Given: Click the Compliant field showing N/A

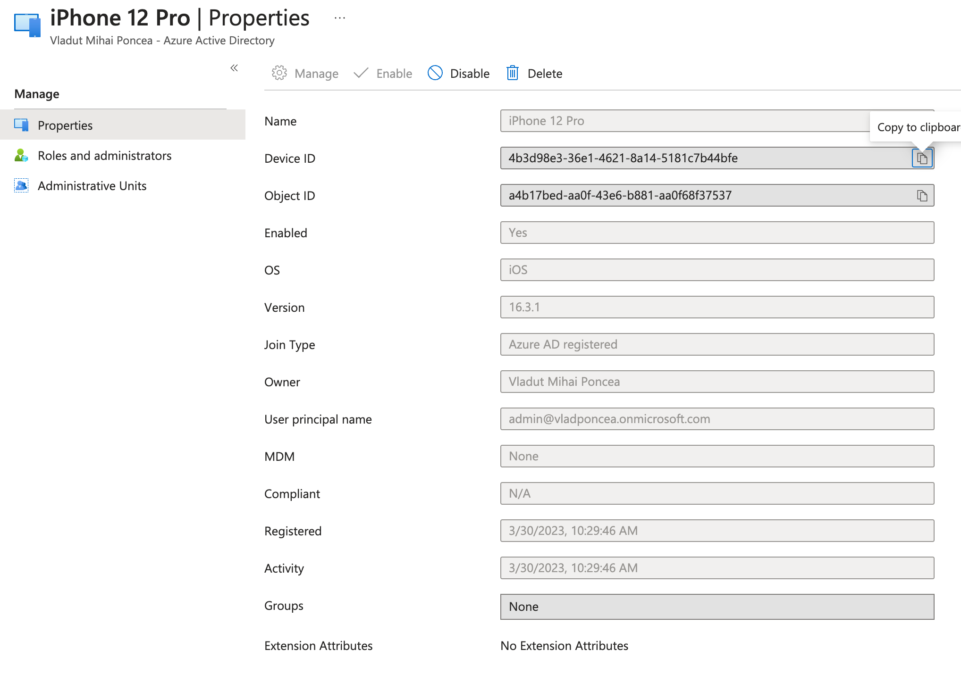Looking at the screenshot, I should [717, 493].
